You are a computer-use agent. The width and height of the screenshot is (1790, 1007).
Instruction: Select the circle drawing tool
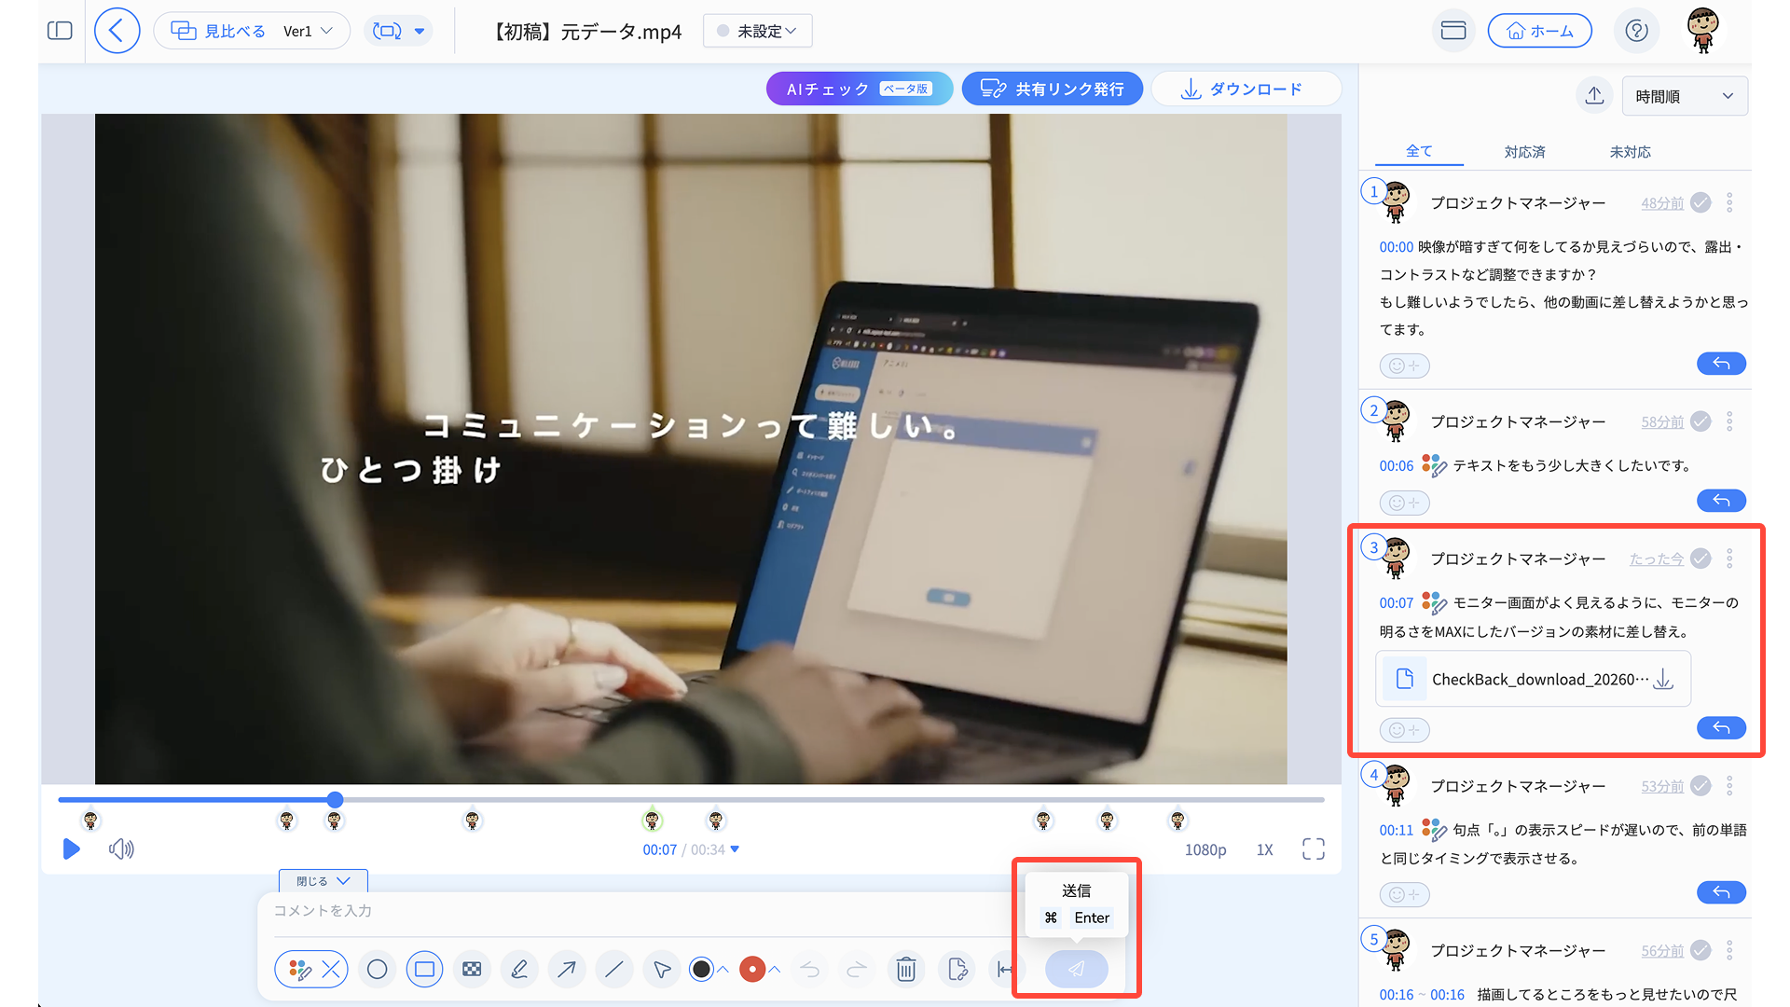pos(377,970)
